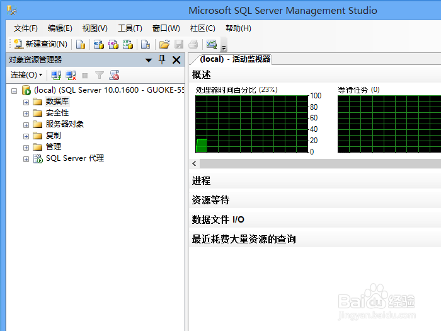Expand the 安全性 folder

[26, 113]
